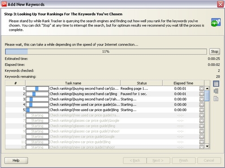Click the disabled Back button
The image size is (225, 168).
135,160
